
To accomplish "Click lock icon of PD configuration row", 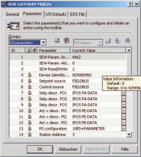I will [30, 128].
